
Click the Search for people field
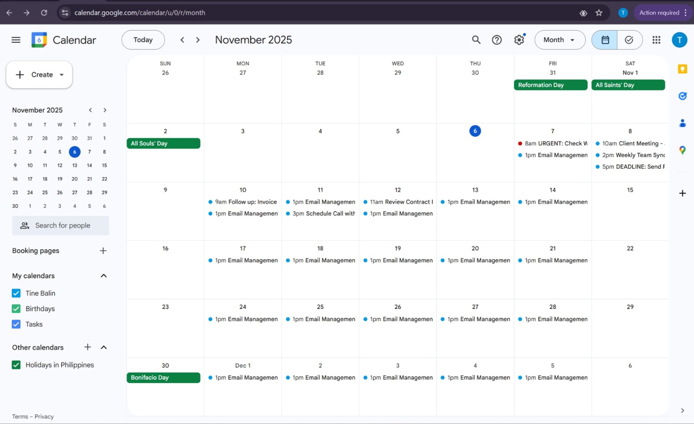point(60,225)
